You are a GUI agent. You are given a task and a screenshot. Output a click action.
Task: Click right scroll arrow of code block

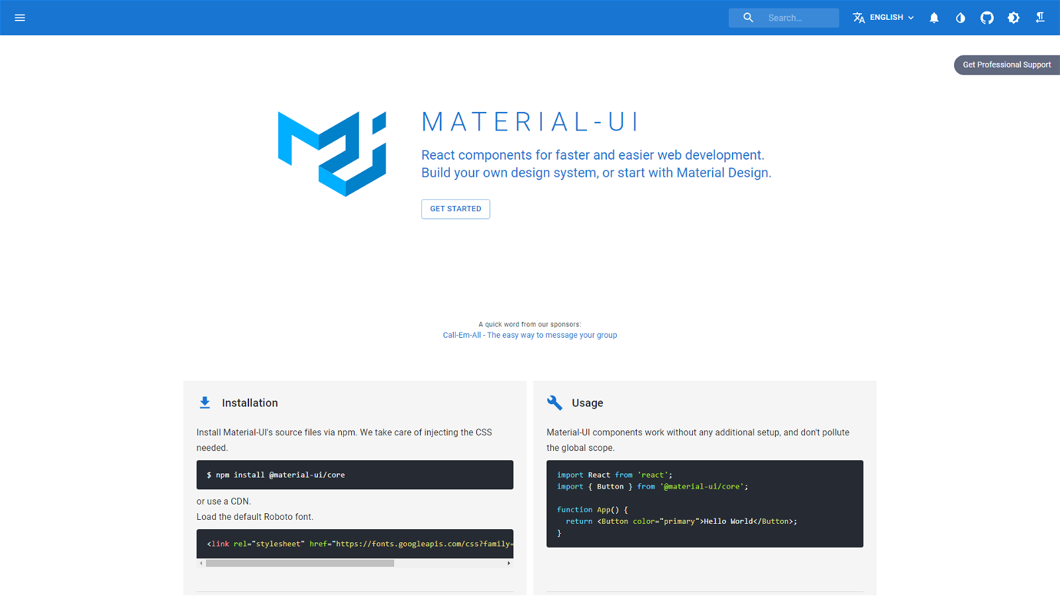[509, 564]
